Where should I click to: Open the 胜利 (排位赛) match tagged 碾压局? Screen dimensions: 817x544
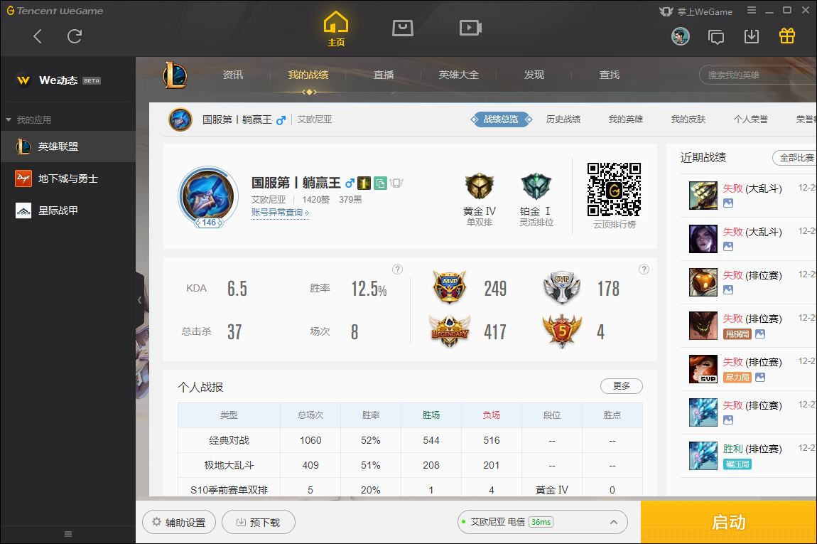749,455
